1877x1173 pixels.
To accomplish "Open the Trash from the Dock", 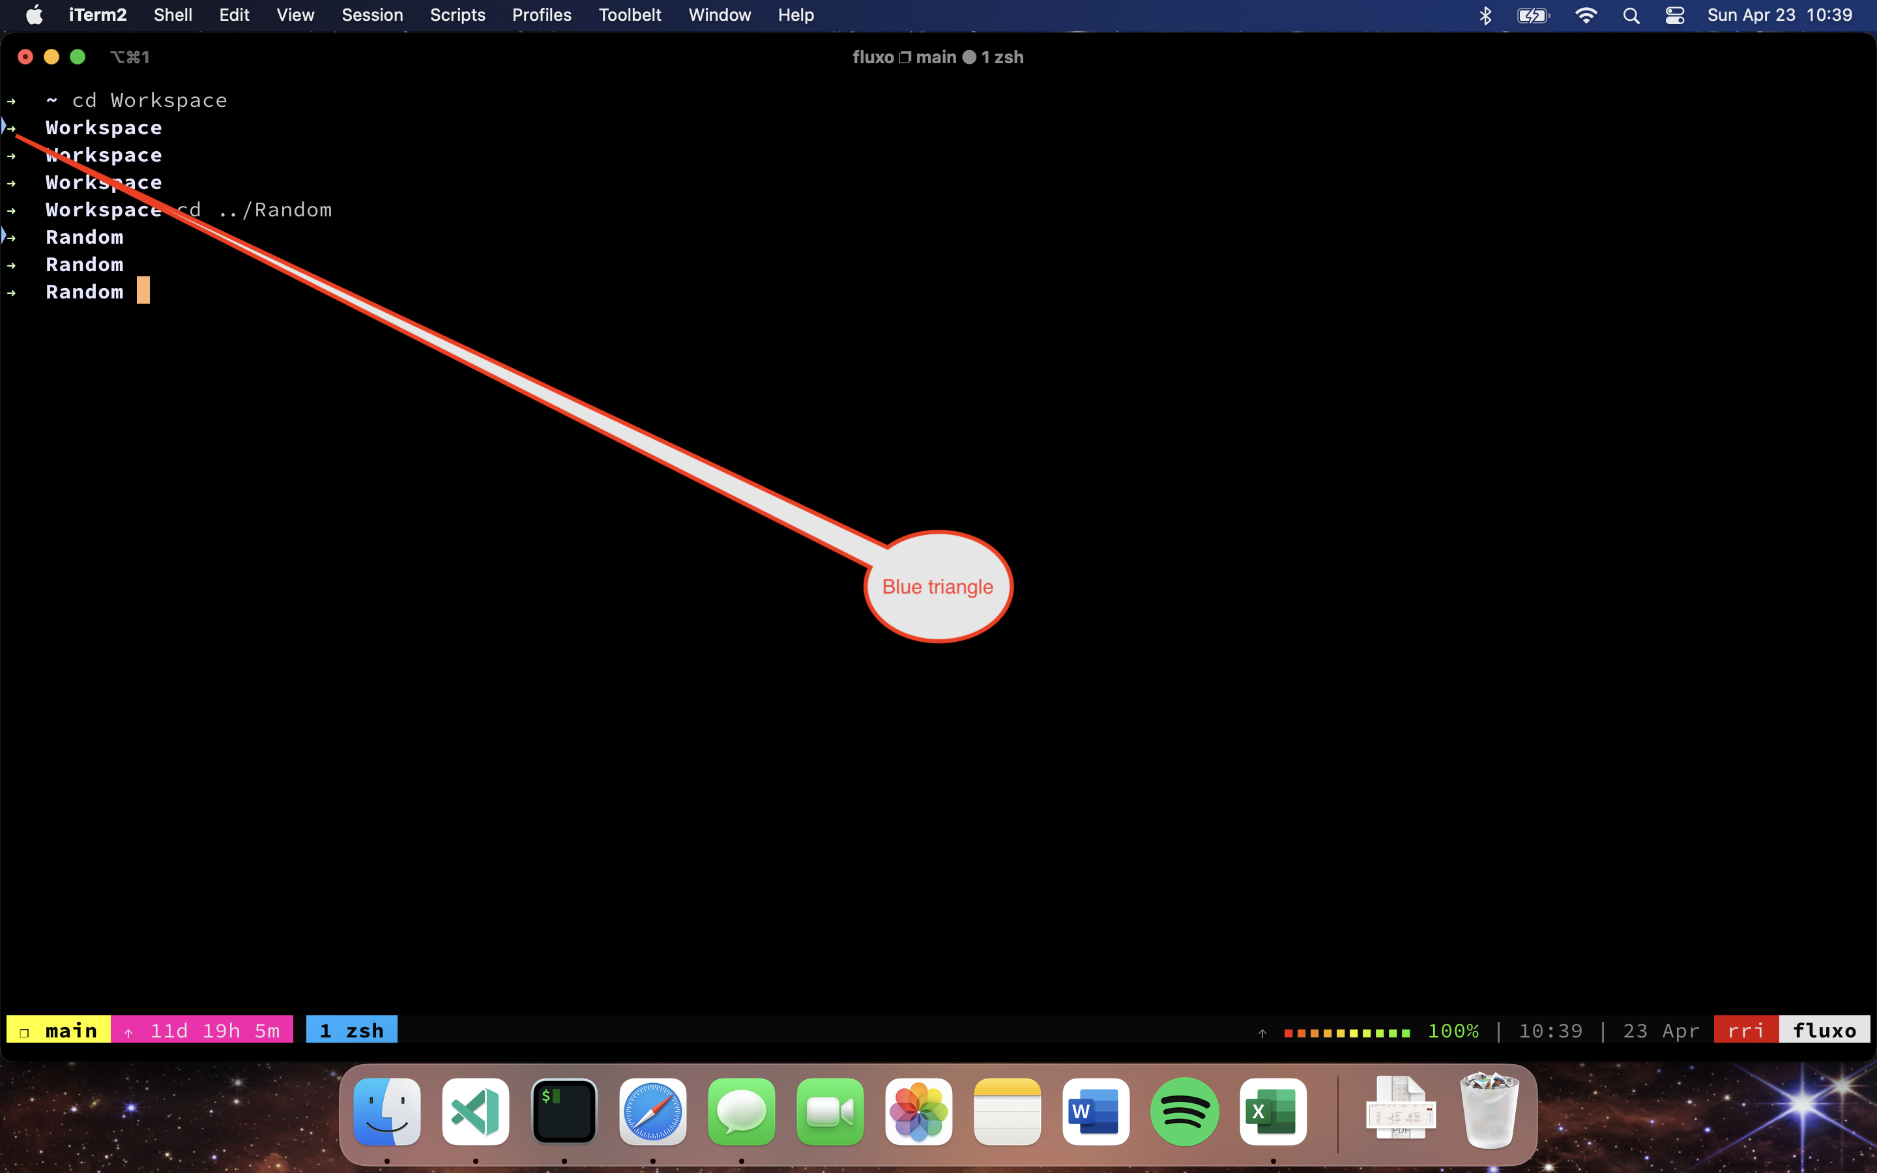I will [1490, 1112].
